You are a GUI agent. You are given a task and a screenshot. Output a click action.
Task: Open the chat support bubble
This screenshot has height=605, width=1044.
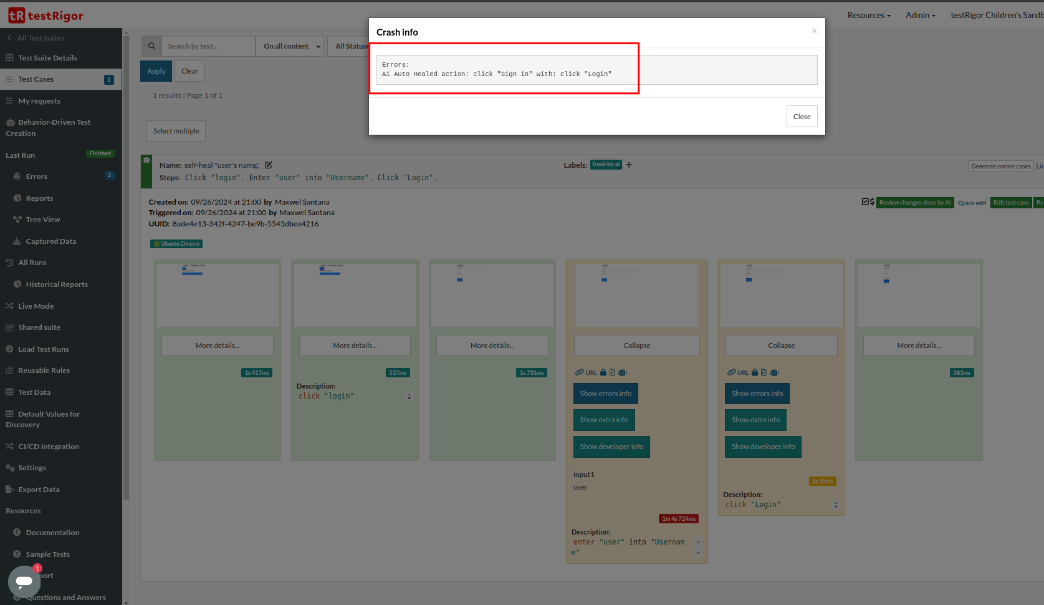coord(24,581)
